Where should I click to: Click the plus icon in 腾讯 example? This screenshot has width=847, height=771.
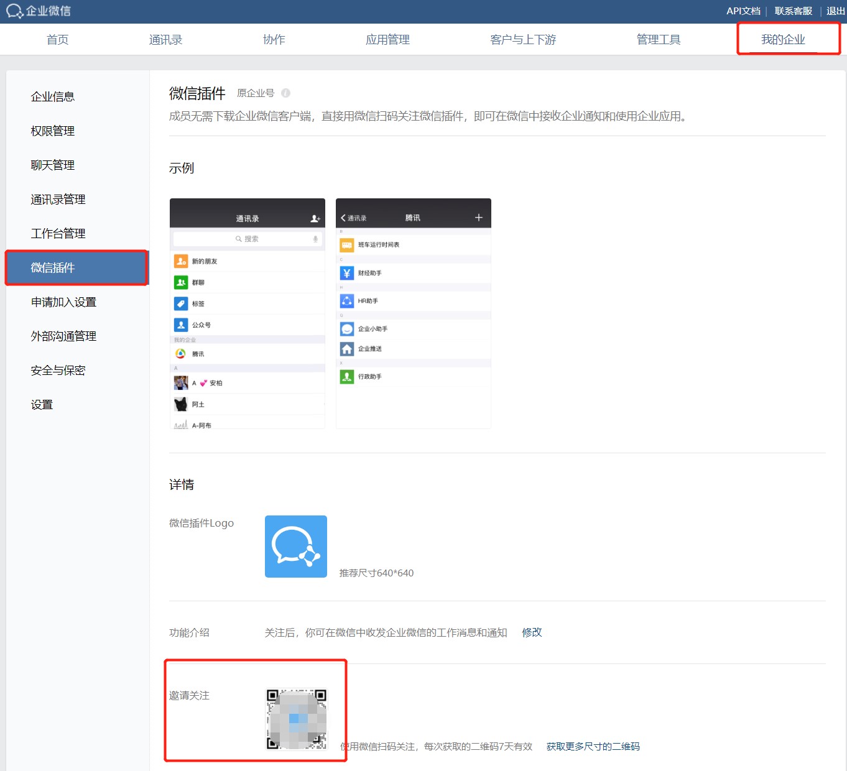click(x=479, y=218)
